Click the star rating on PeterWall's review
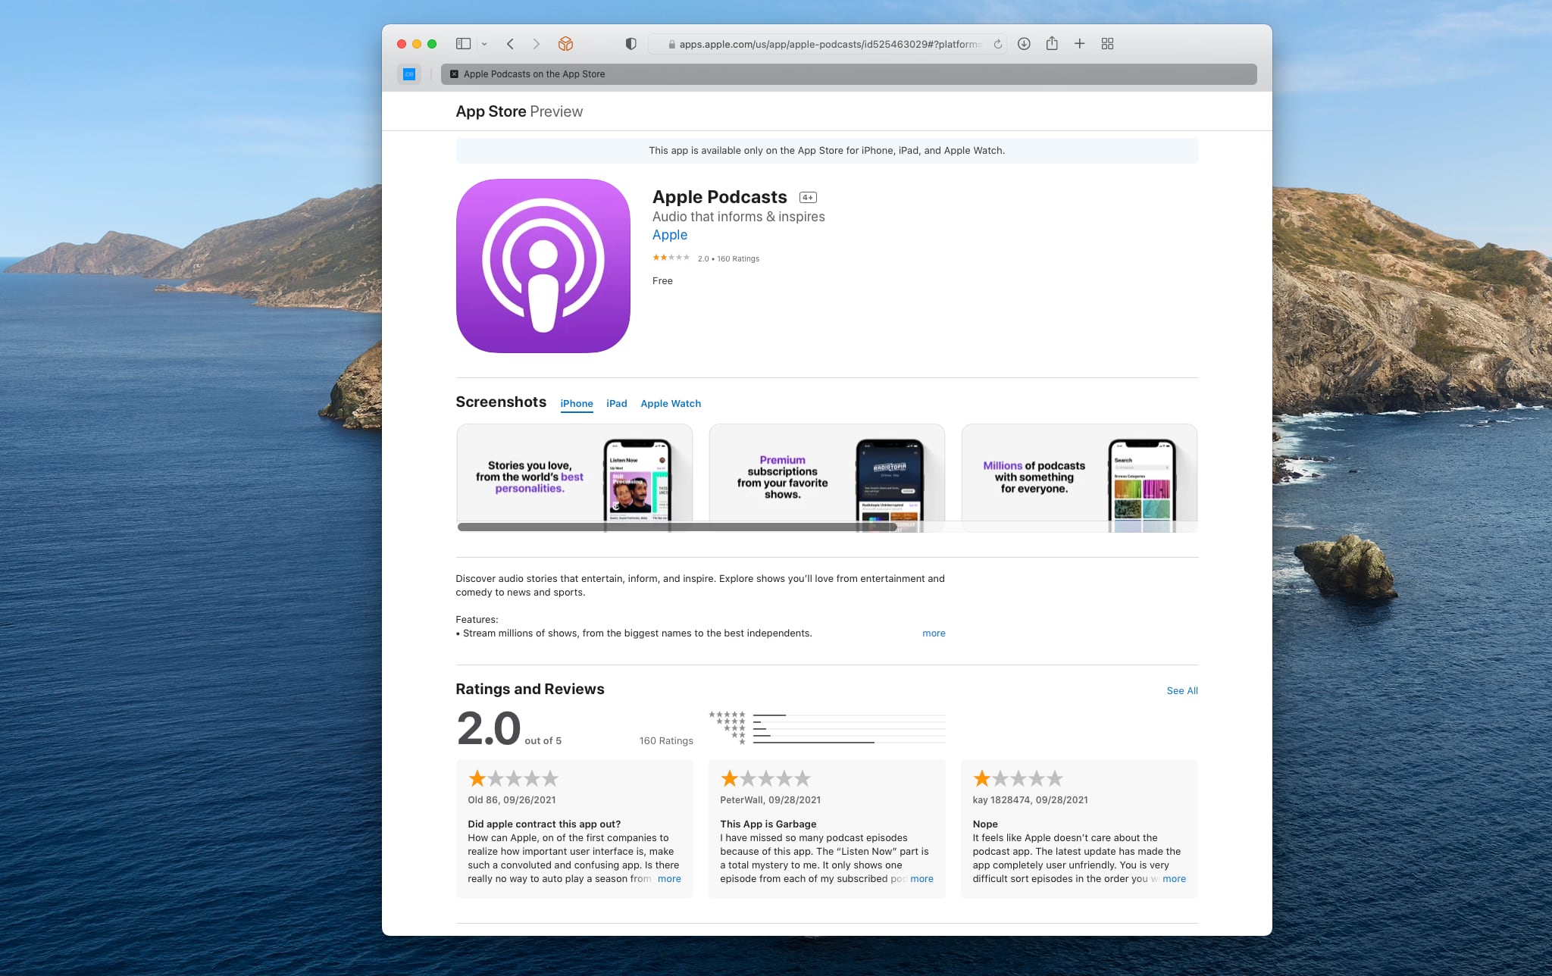The image size is (1552, 976). (765, 778)
